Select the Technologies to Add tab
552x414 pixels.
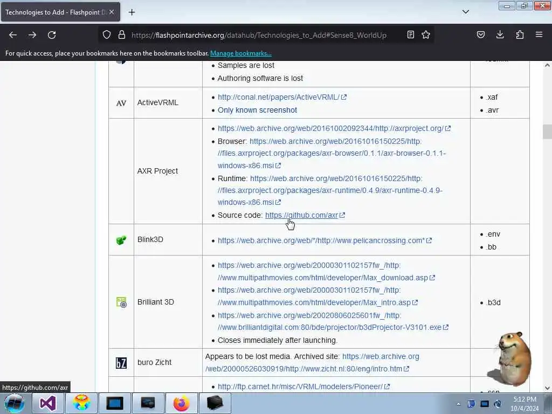[x=60, y=12]
